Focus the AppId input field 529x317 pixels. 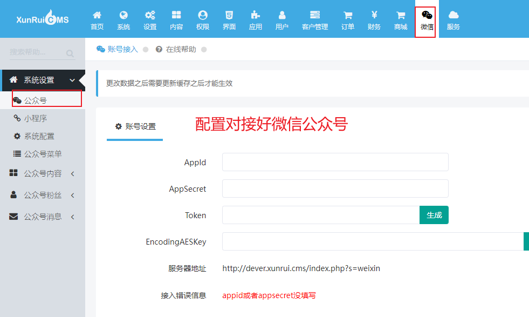pyautogui.click(x=335, y=162)
